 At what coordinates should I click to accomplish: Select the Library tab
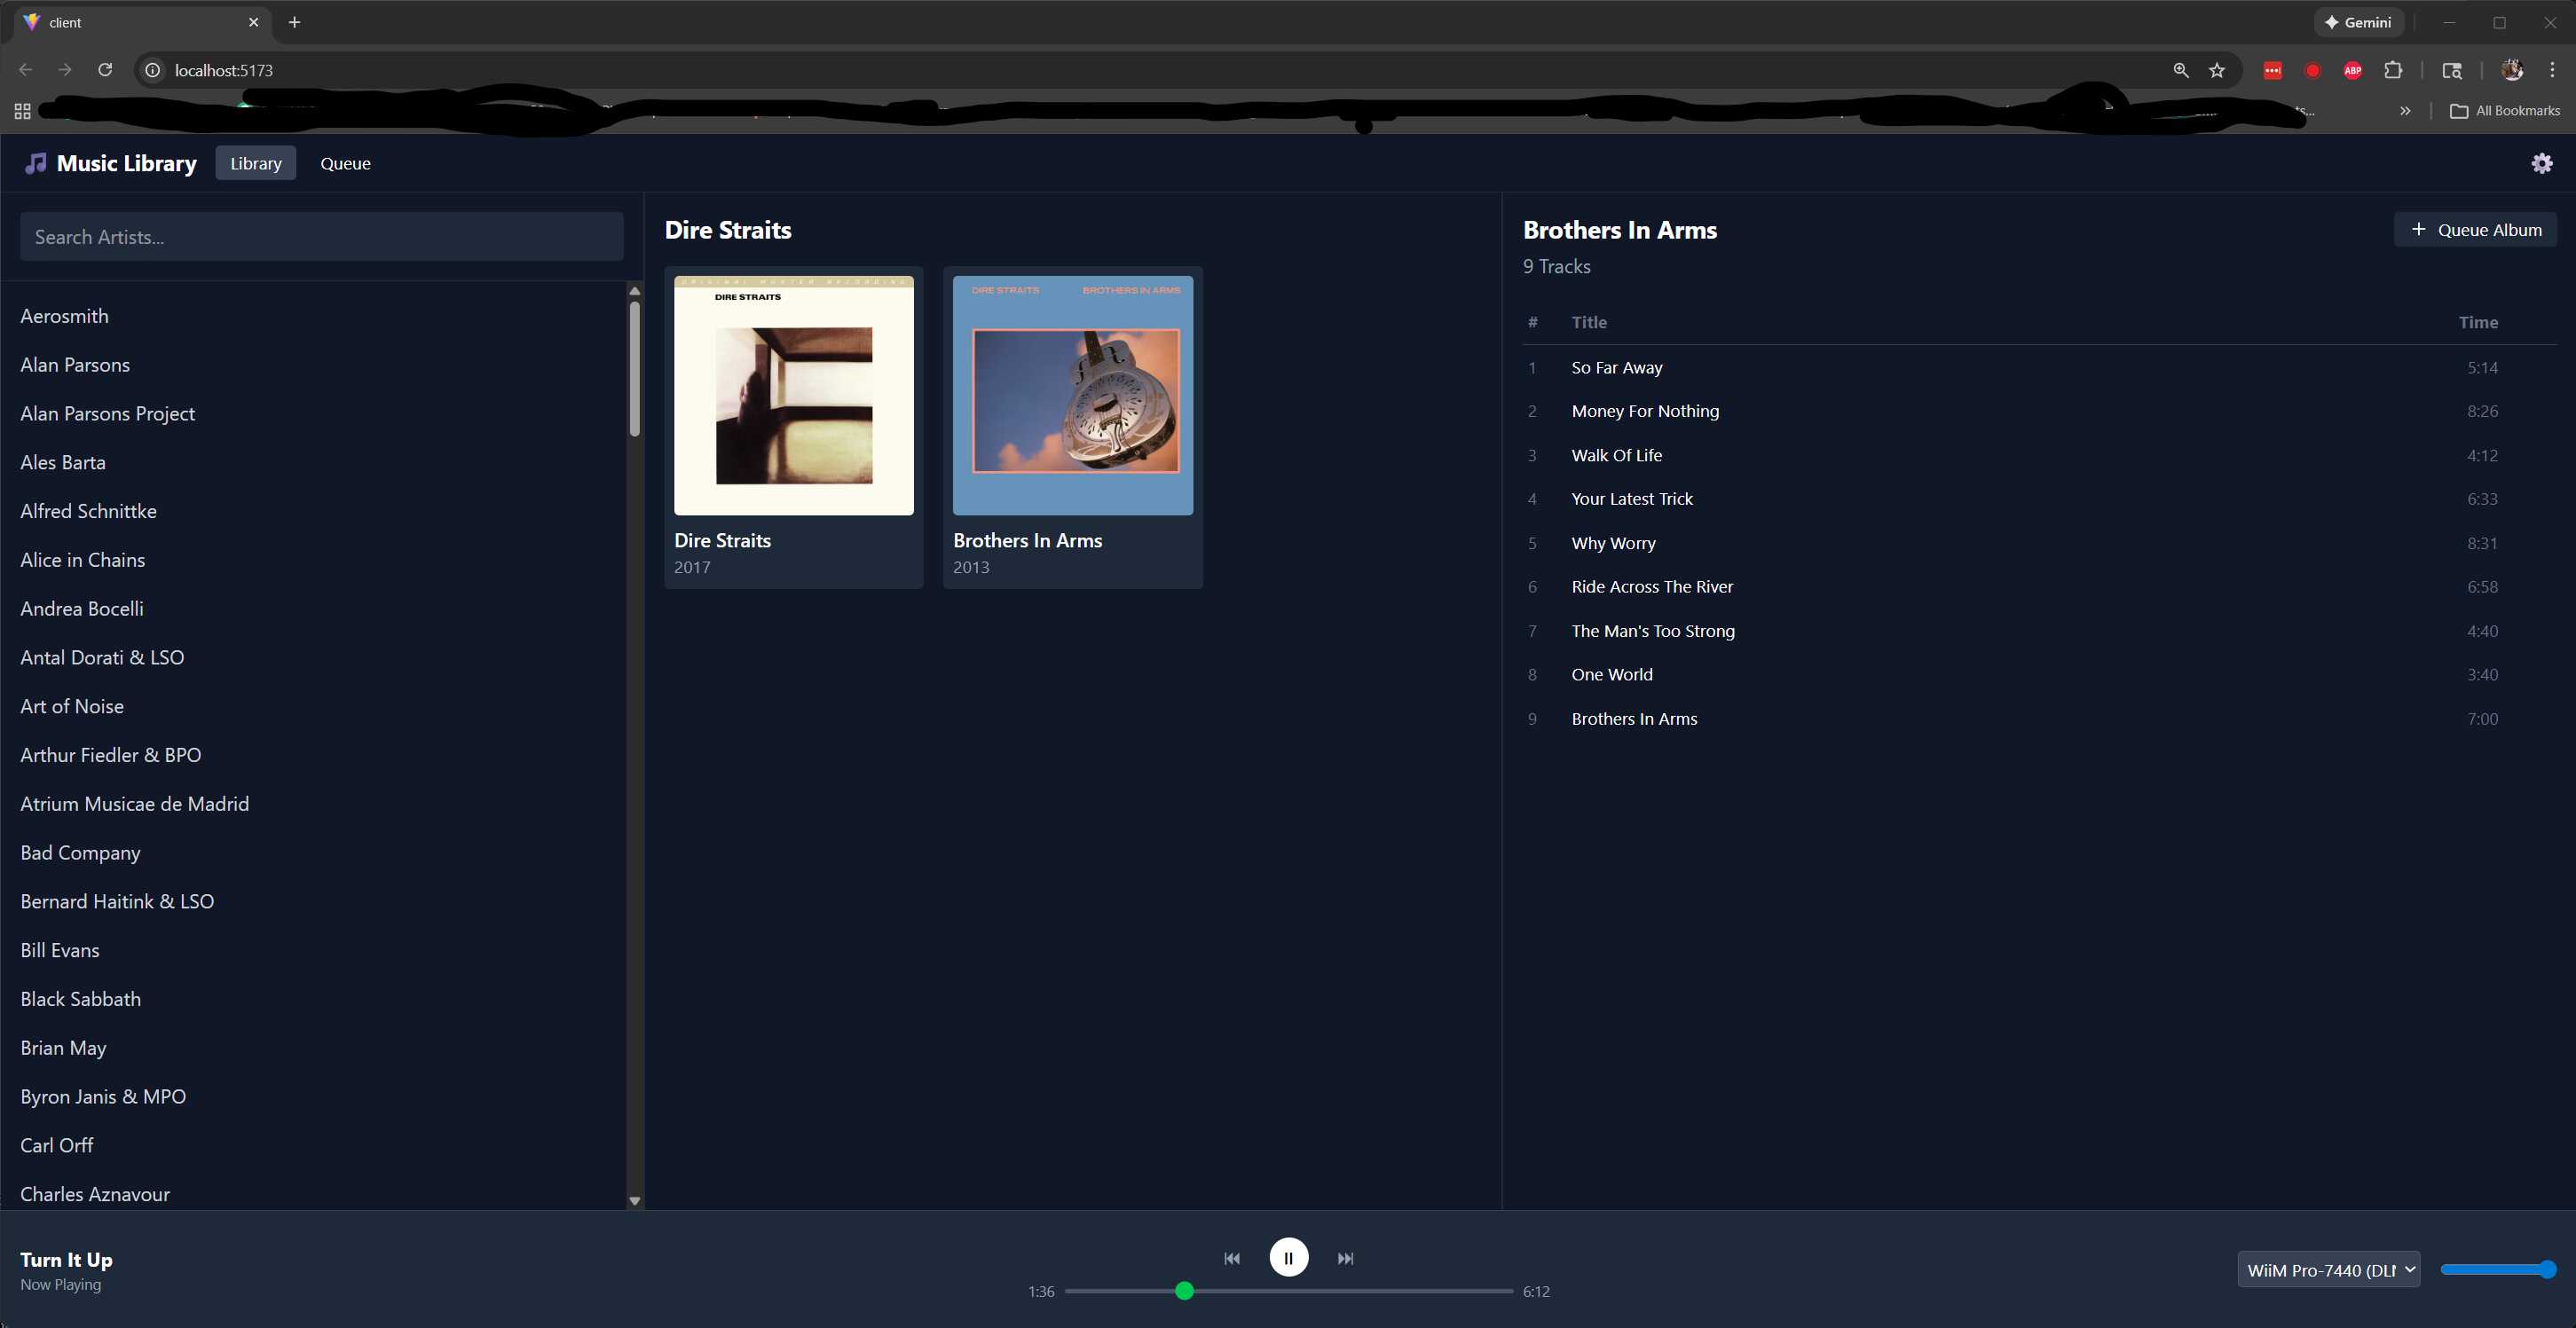[x=255, y=163]
